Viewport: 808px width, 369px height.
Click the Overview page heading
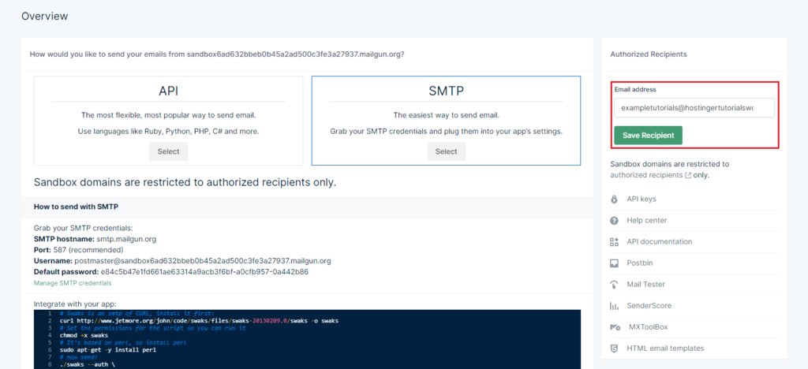[x=45, y=17]
